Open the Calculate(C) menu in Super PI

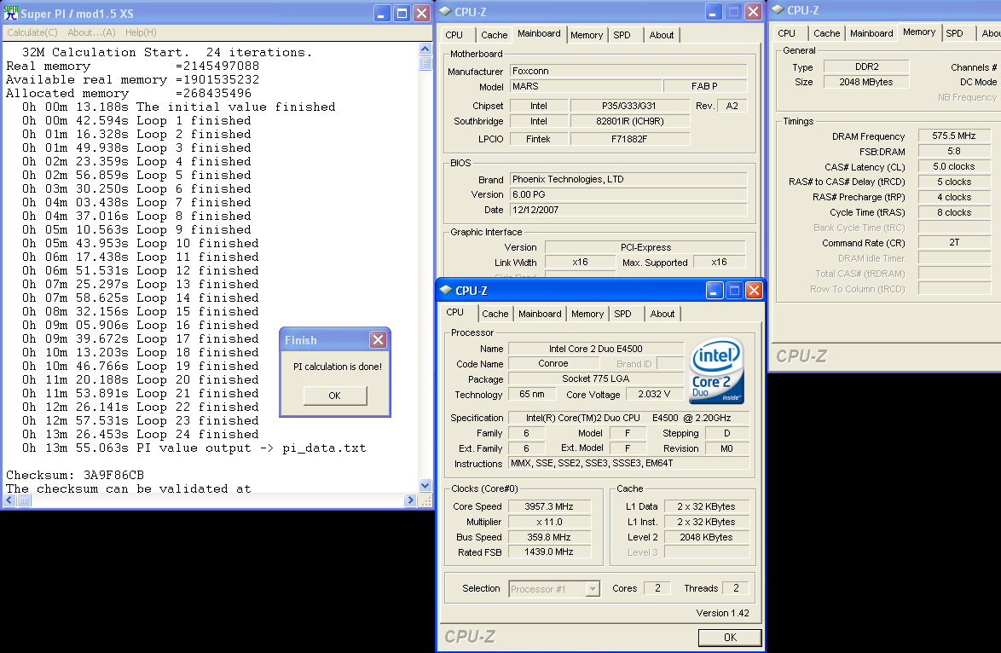[32, 32]
